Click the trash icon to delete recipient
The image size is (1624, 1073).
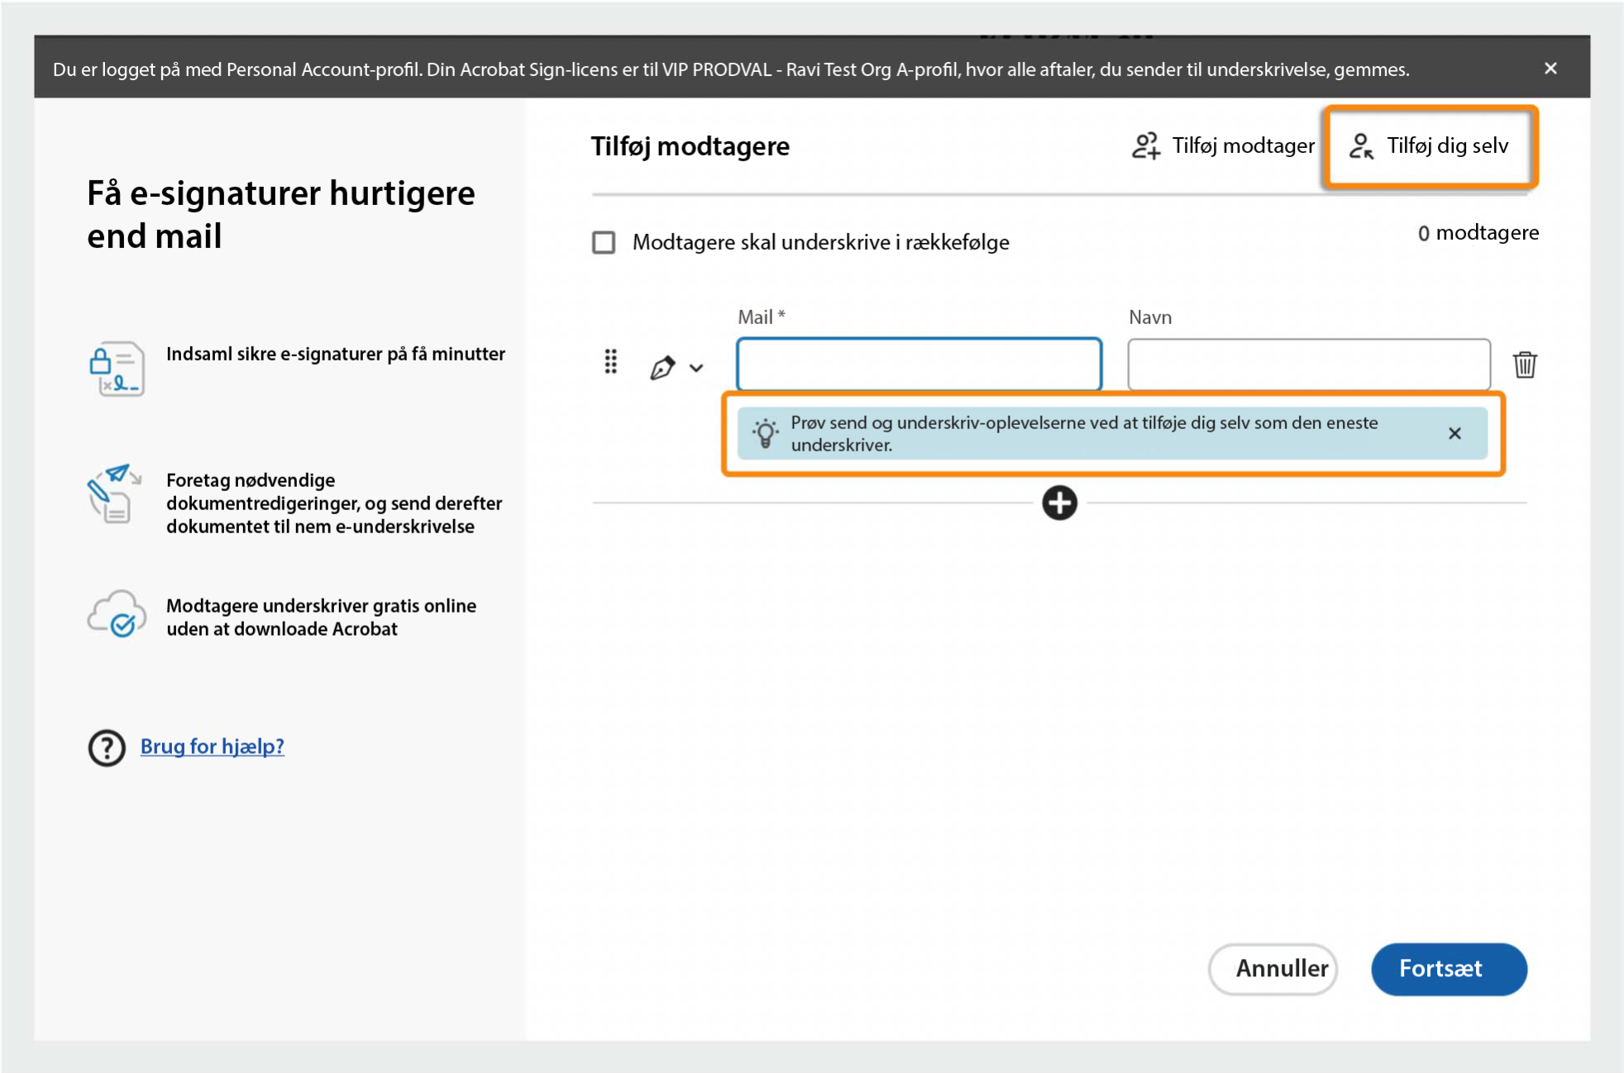point(1524,365)
